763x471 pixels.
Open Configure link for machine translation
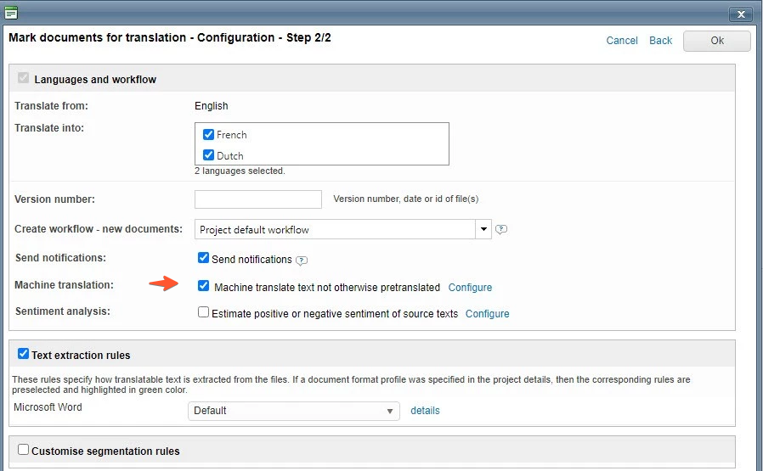[x=470, y=288]
